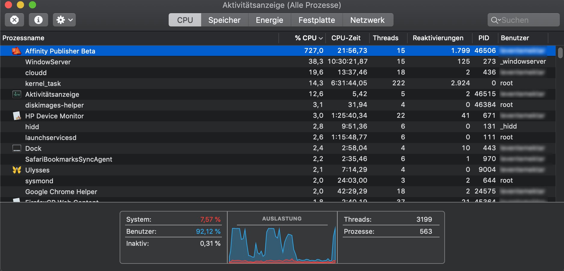Screen dimensions: 564x271
Task: Click the Aktivitätsanzeige app icon in list
Action: pyautogui.click(x=17, y=94)
